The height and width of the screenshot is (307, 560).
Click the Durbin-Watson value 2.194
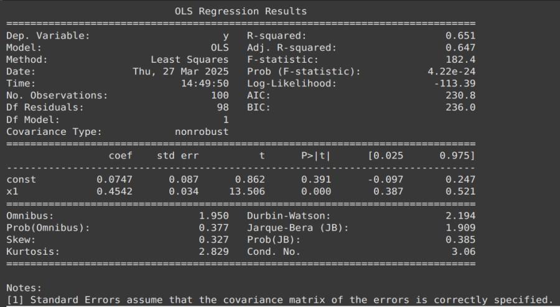460,216
